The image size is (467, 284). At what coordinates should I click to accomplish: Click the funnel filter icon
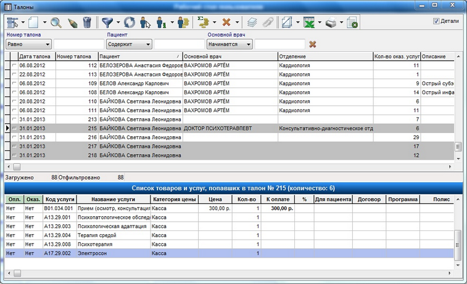(107, 22)
